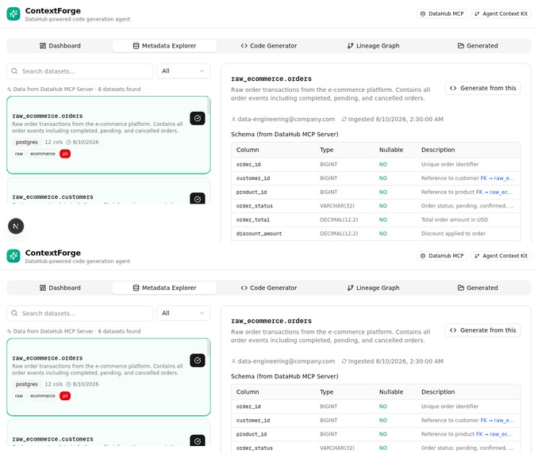The image size is (538, 454).
Task: Click the DataHub MCP badge in the upper header
Action: click(442, 13)
